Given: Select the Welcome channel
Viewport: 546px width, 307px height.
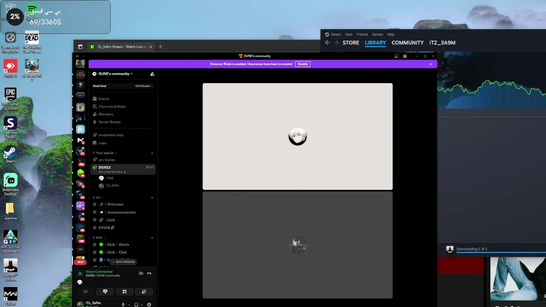Looking at the screenshot, I should point(123,204).
